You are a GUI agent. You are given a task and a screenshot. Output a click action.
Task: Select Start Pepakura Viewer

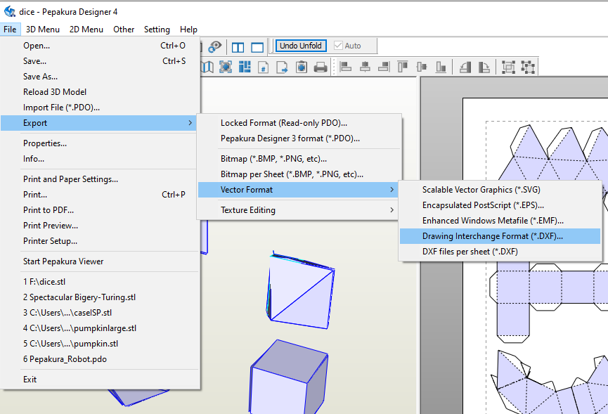[100, 261]
